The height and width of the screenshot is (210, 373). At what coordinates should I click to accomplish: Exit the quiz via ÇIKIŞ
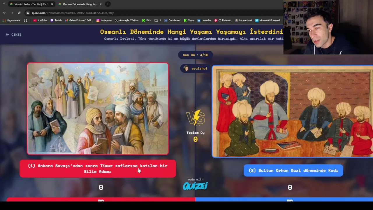click(x=13, y=34)
